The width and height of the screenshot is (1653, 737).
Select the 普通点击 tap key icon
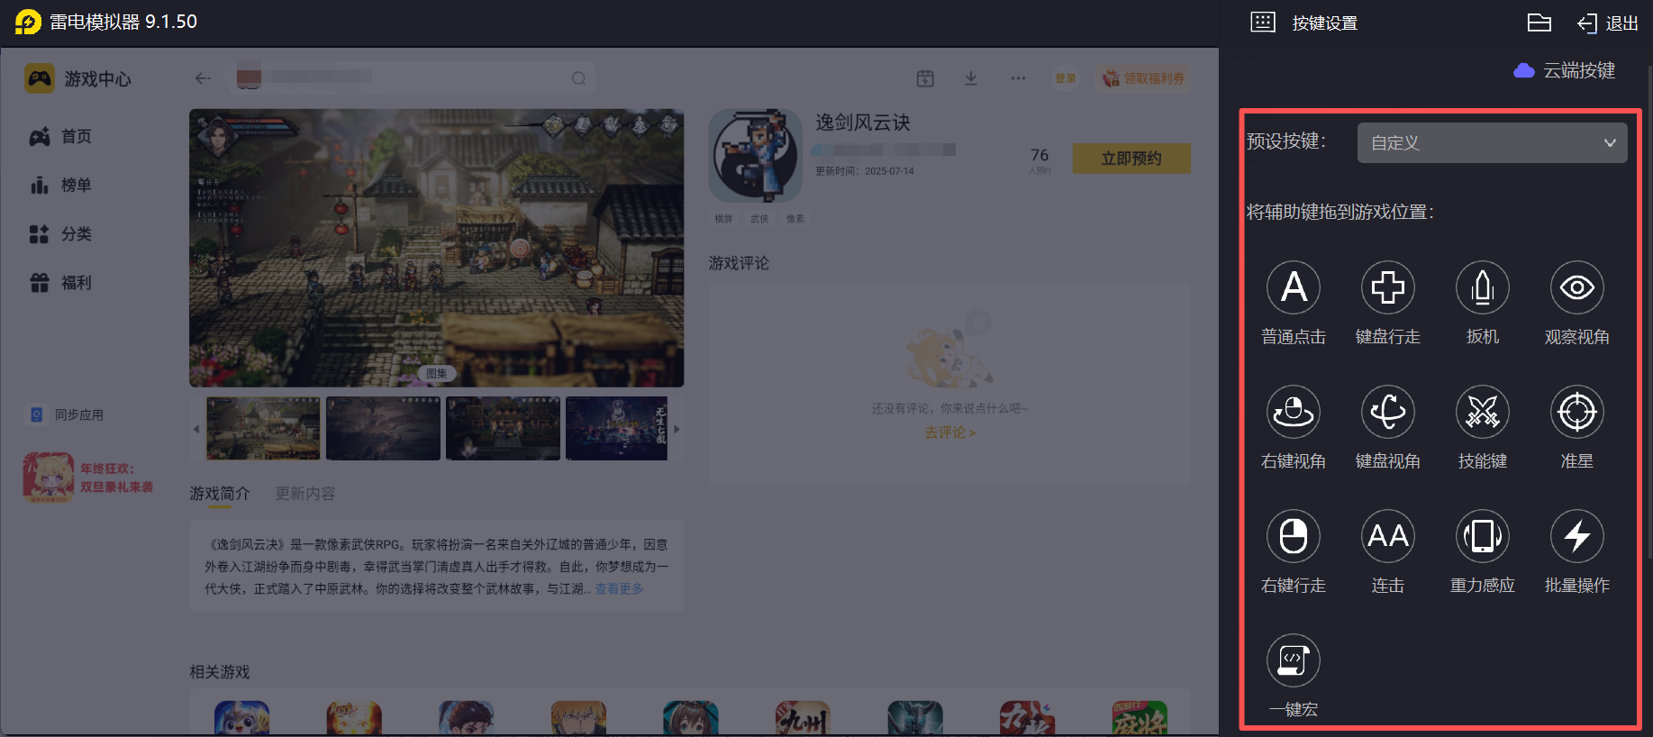(1294, 287)
